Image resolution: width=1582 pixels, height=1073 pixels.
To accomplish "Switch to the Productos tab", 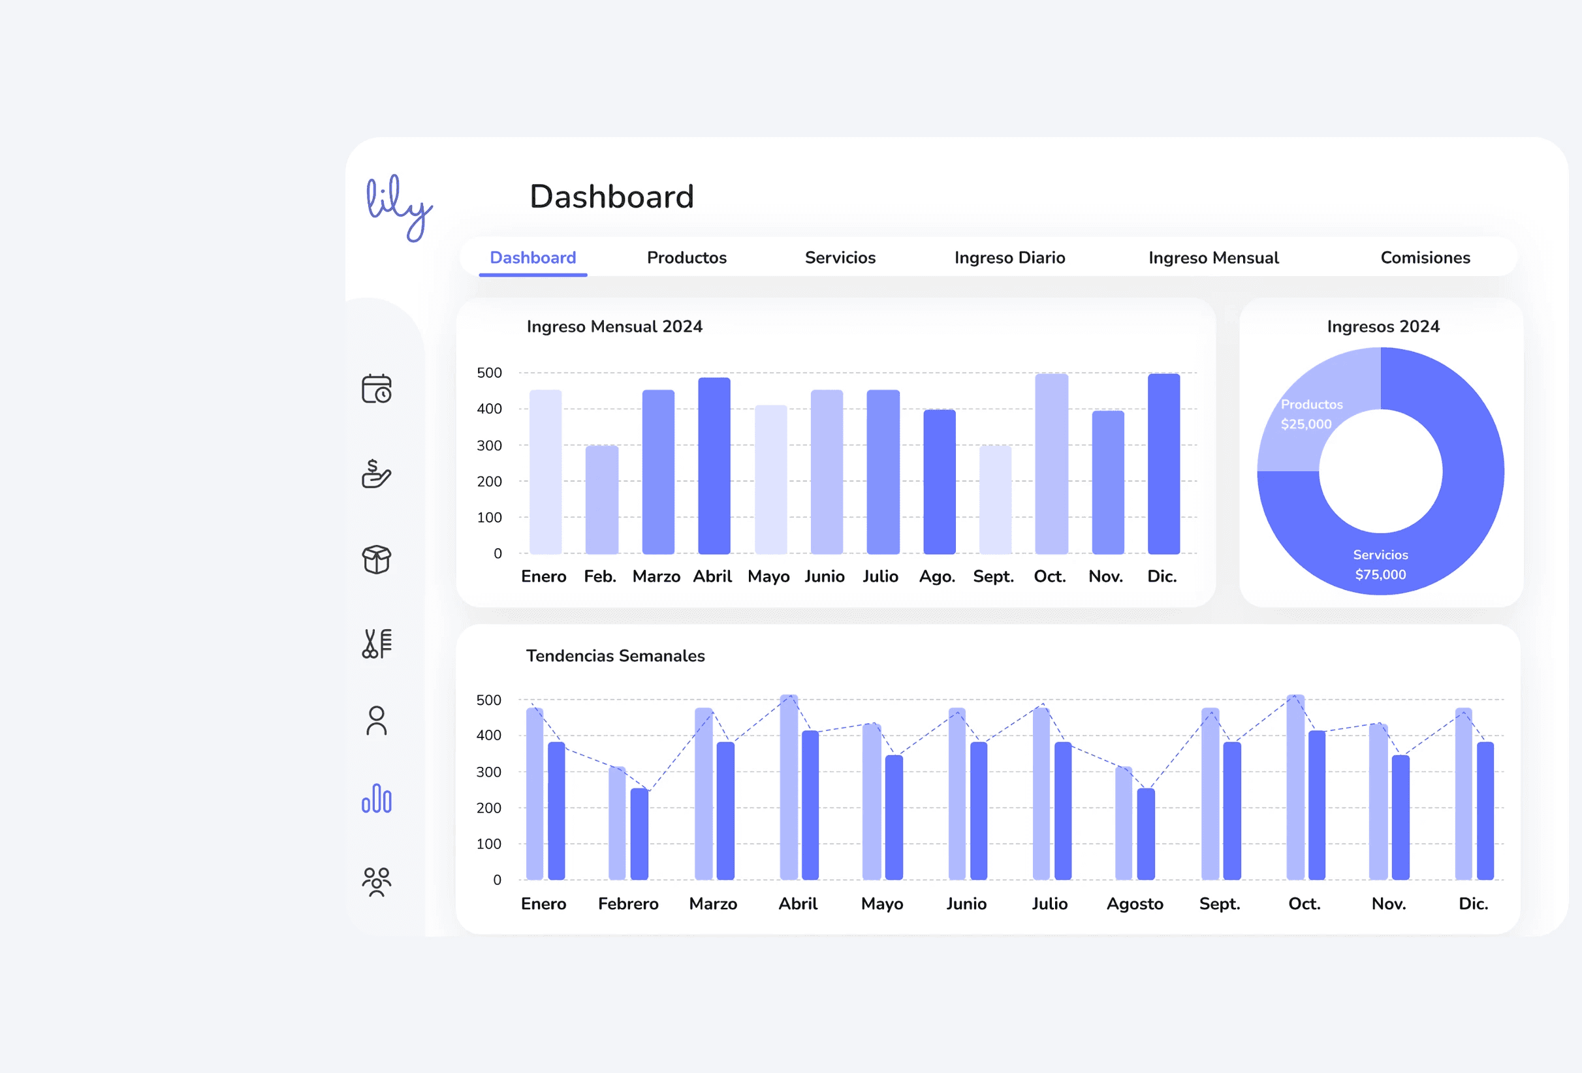I will coord(686,258).
